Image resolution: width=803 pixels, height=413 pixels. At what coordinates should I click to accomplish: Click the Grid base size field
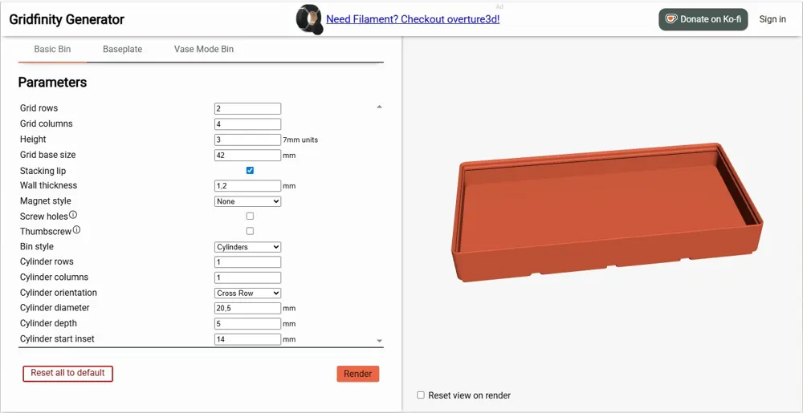point(248,155)
